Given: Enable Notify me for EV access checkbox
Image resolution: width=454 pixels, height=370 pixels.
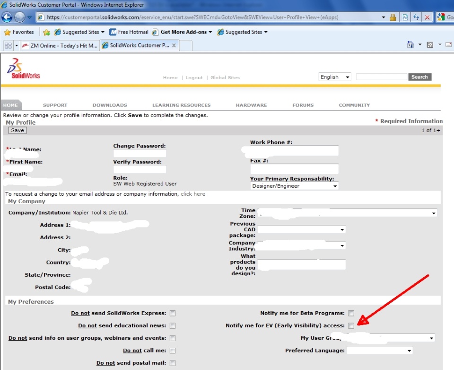Looking at the screenshot, I should coord(351,326).
